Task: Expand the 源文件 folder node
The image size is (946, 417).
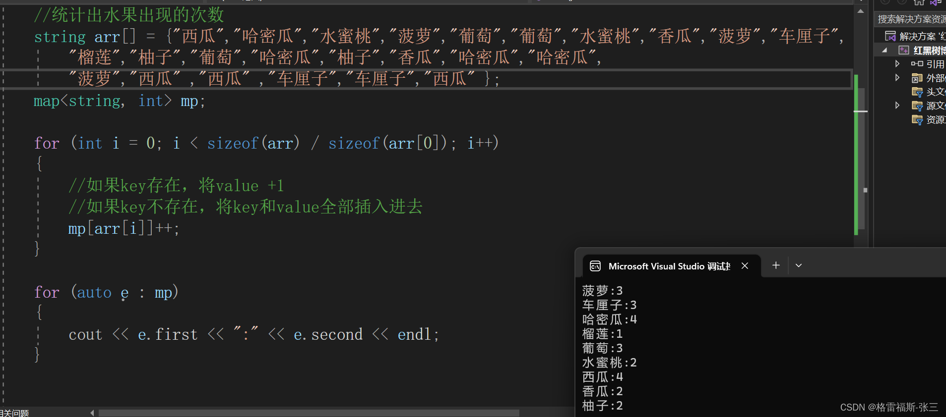Action: [x=897, y=105]
